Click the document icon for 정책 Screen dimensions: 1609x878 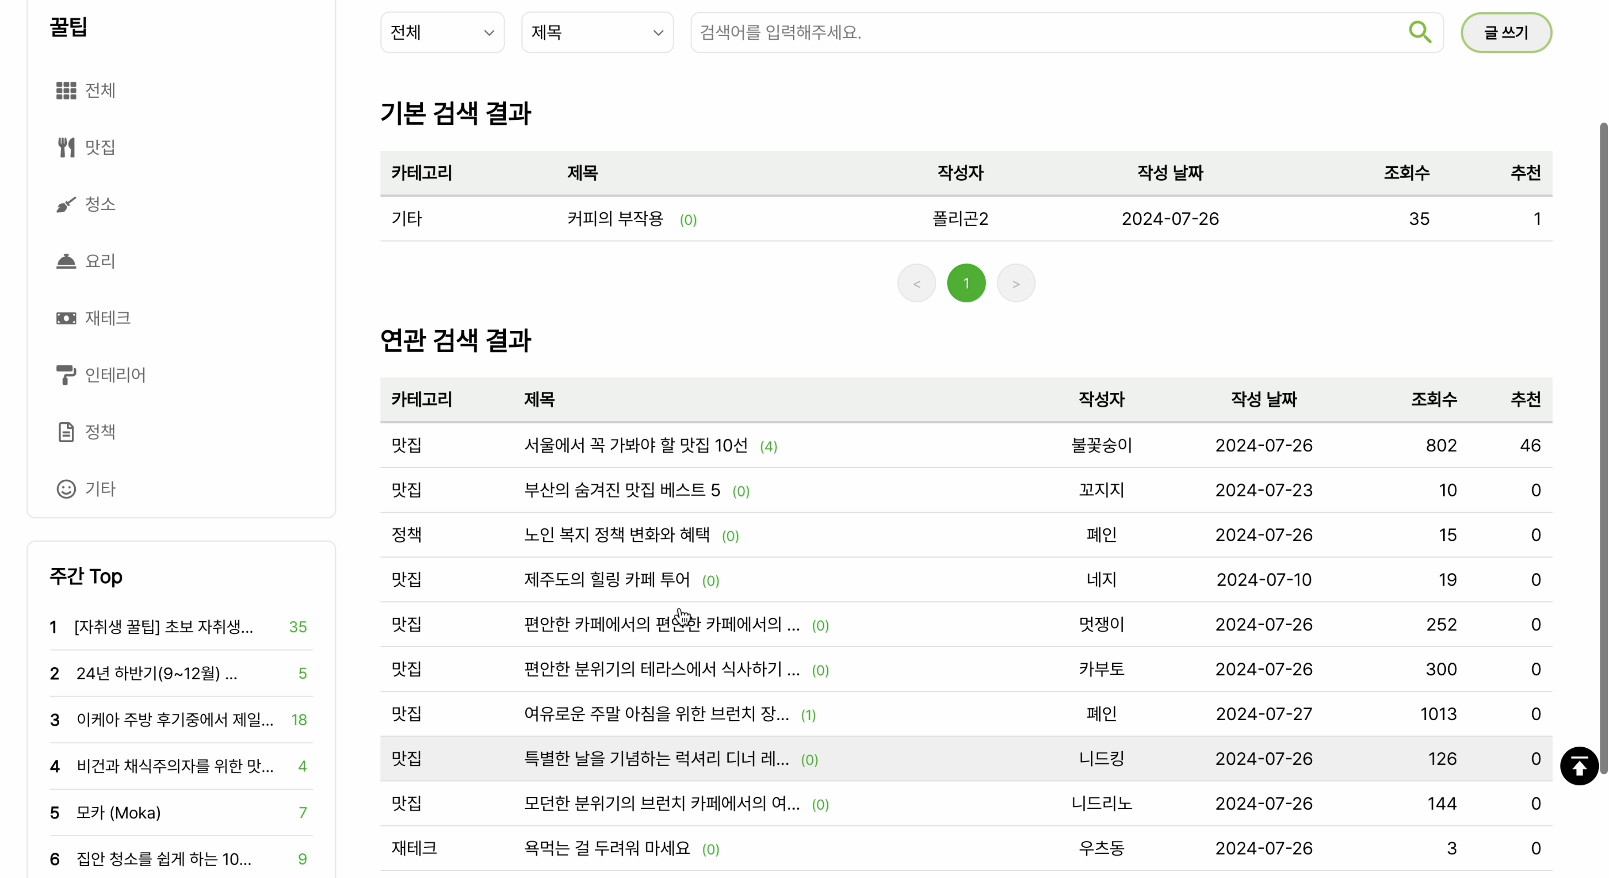(66, 431)
